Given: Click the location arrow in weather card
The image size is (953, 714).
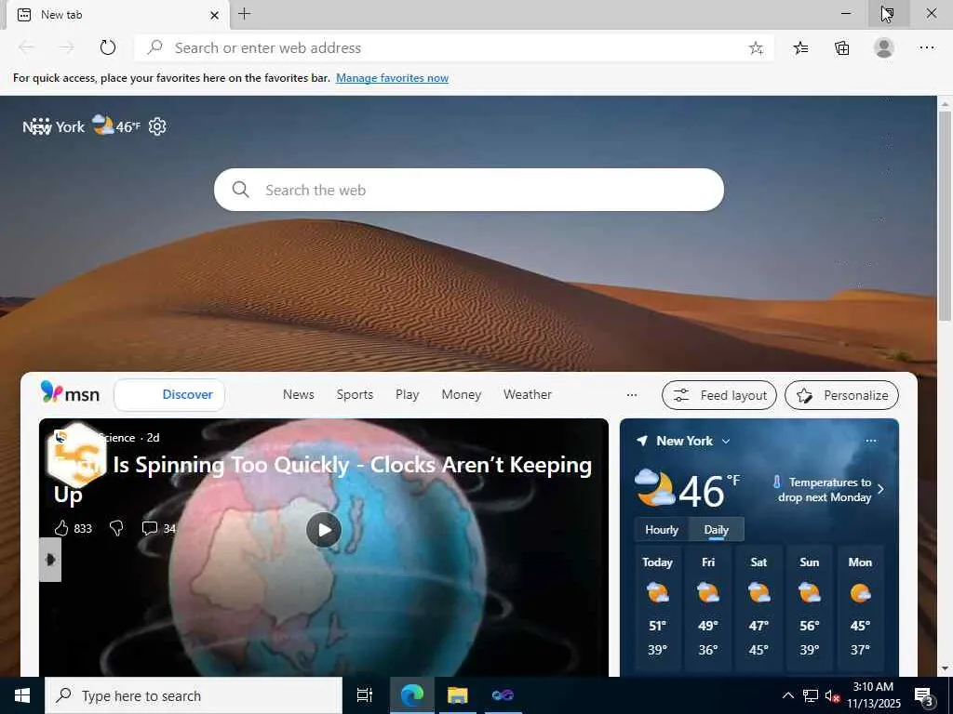Looking at the screenshot, I should [x=642, y=441].
